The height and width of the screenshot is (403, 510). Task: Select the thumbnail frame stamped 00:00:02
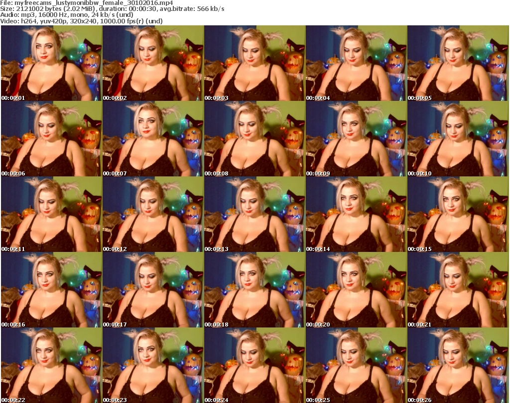[x=153, y=63]
